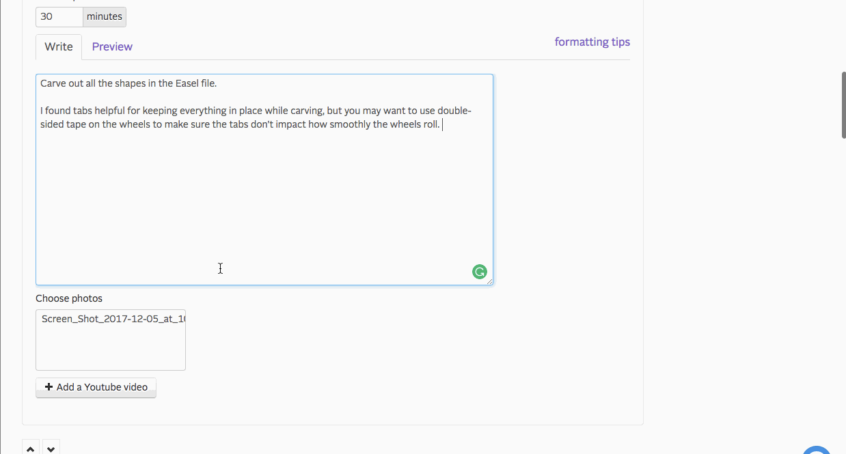Image resolution: width=846 pixels, height=454 pixels.
Task: Click the textarea resize handle corner
Action: (489, 281)
